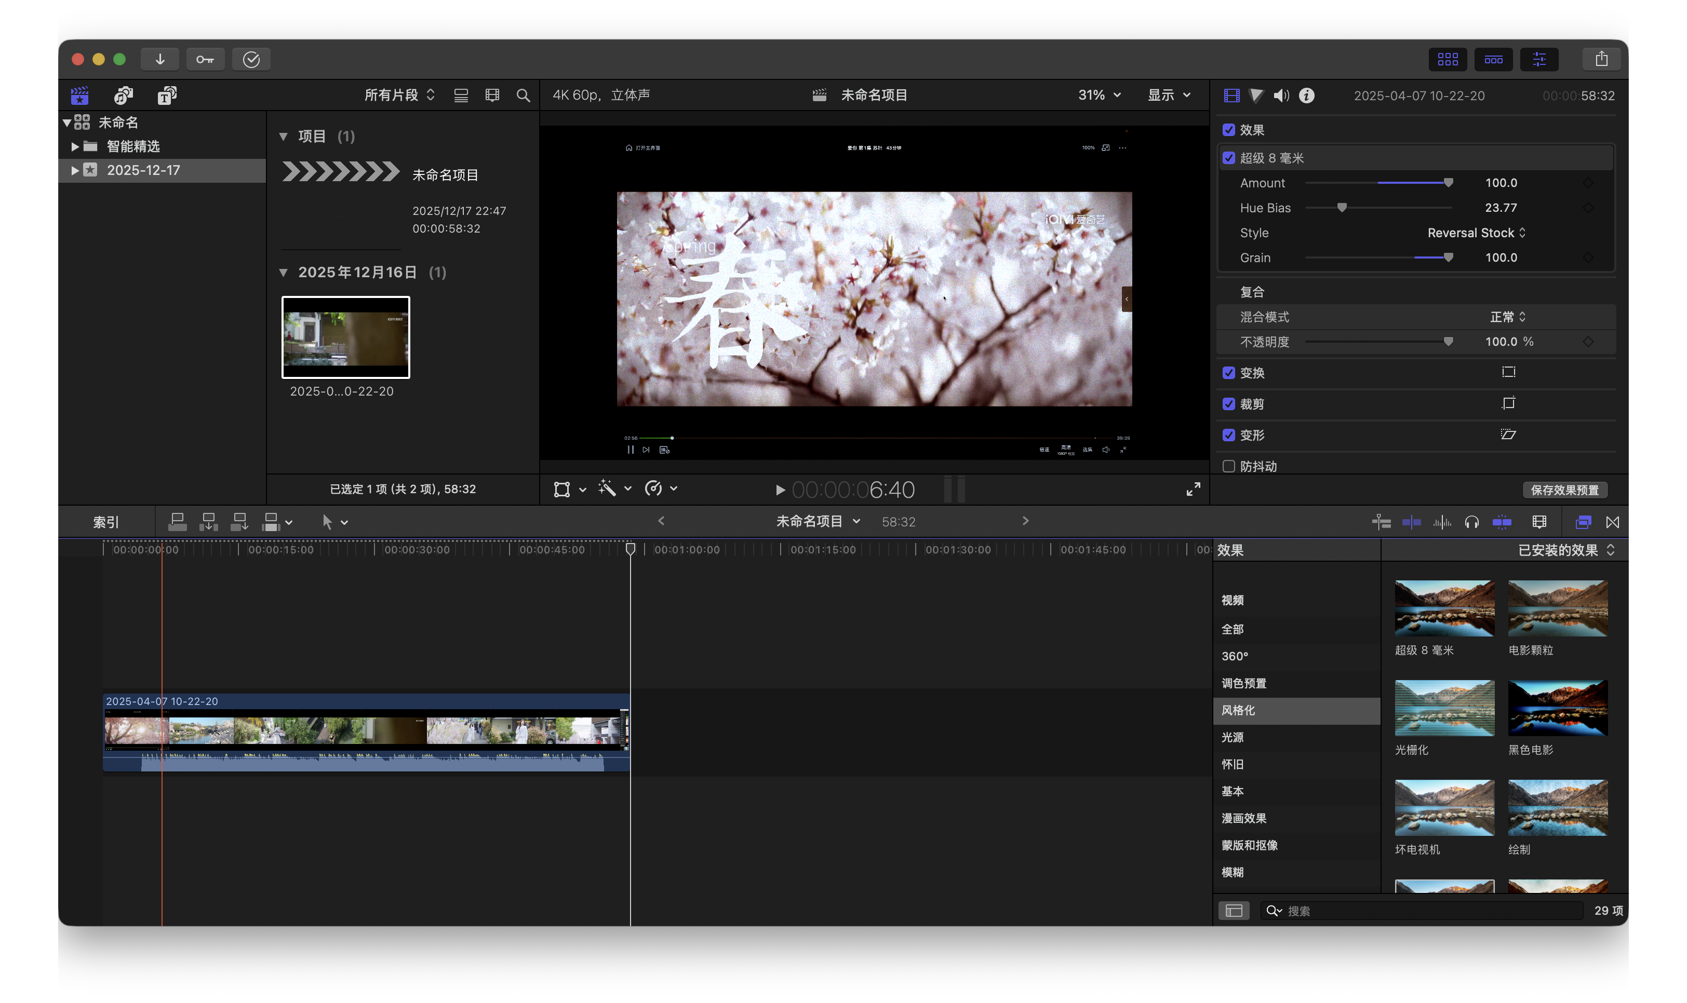Open the photos and audio sidebar
Image resolution: width=1687 pixels, height=1003 pixels.
pyautogui.click(x=123, y=96)
